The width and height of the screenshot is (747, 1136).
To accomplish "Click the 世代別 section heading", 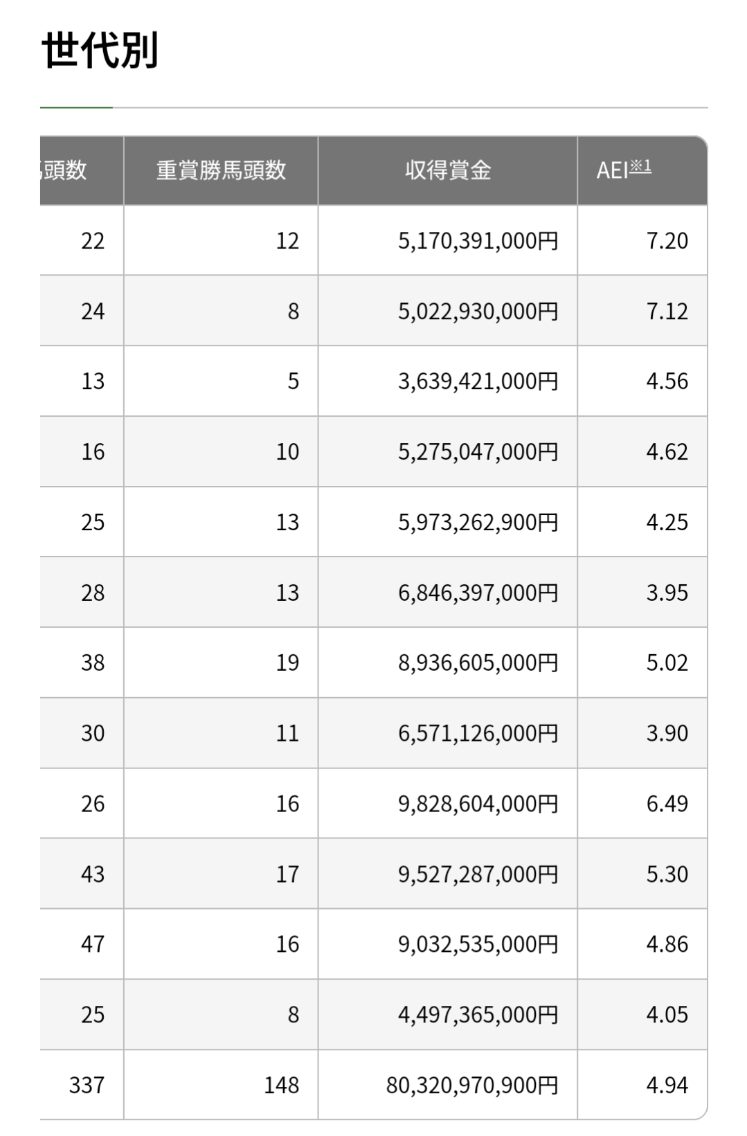I will point(100,51).
